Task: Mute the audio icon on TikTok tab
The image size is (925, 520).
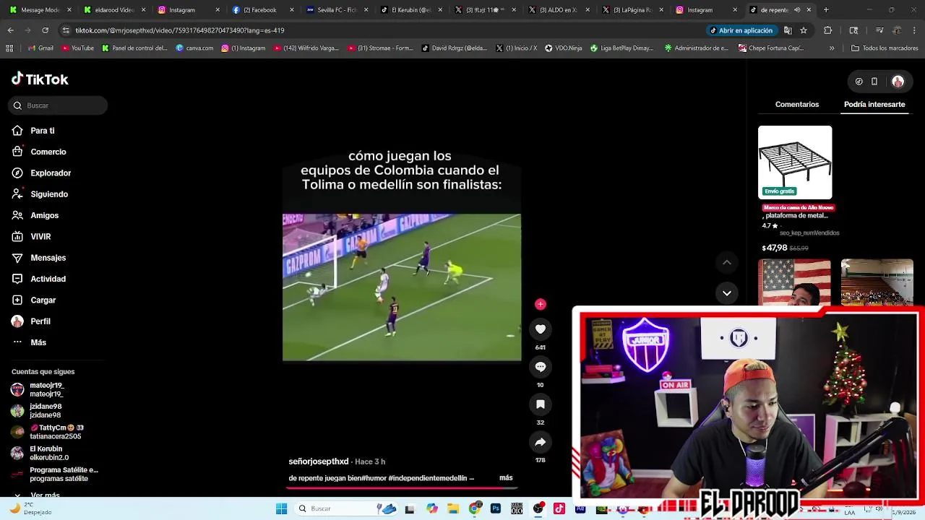Action: click(x=797, y=10)
